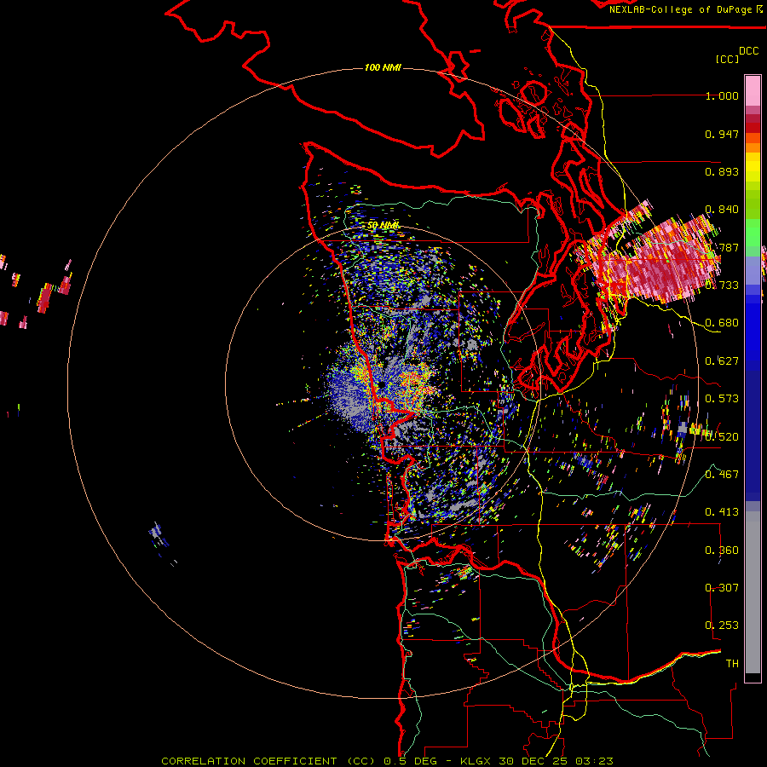Click the 0.5 DEG elevation text
767x767 pixels.
410,761
